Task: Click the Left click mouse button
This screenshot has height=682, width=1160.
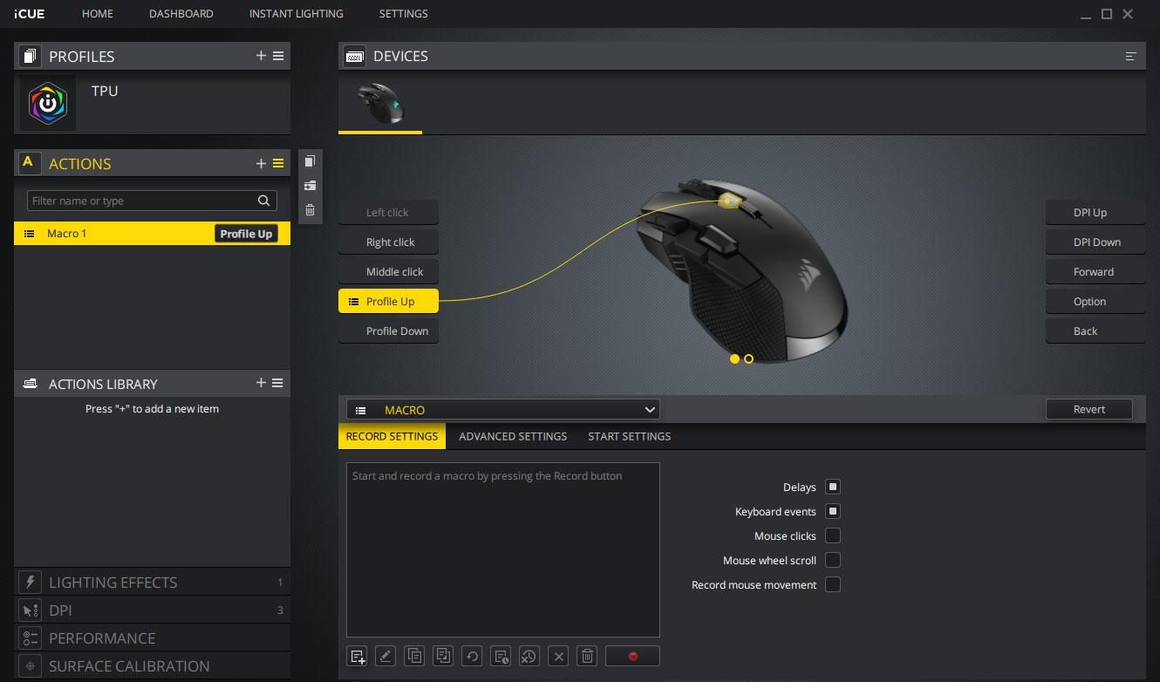Action: tap(388, 212)
